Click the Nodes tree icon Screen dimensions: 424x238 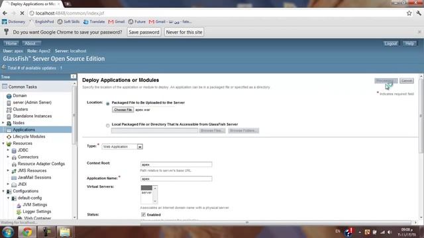coord(9,124)
